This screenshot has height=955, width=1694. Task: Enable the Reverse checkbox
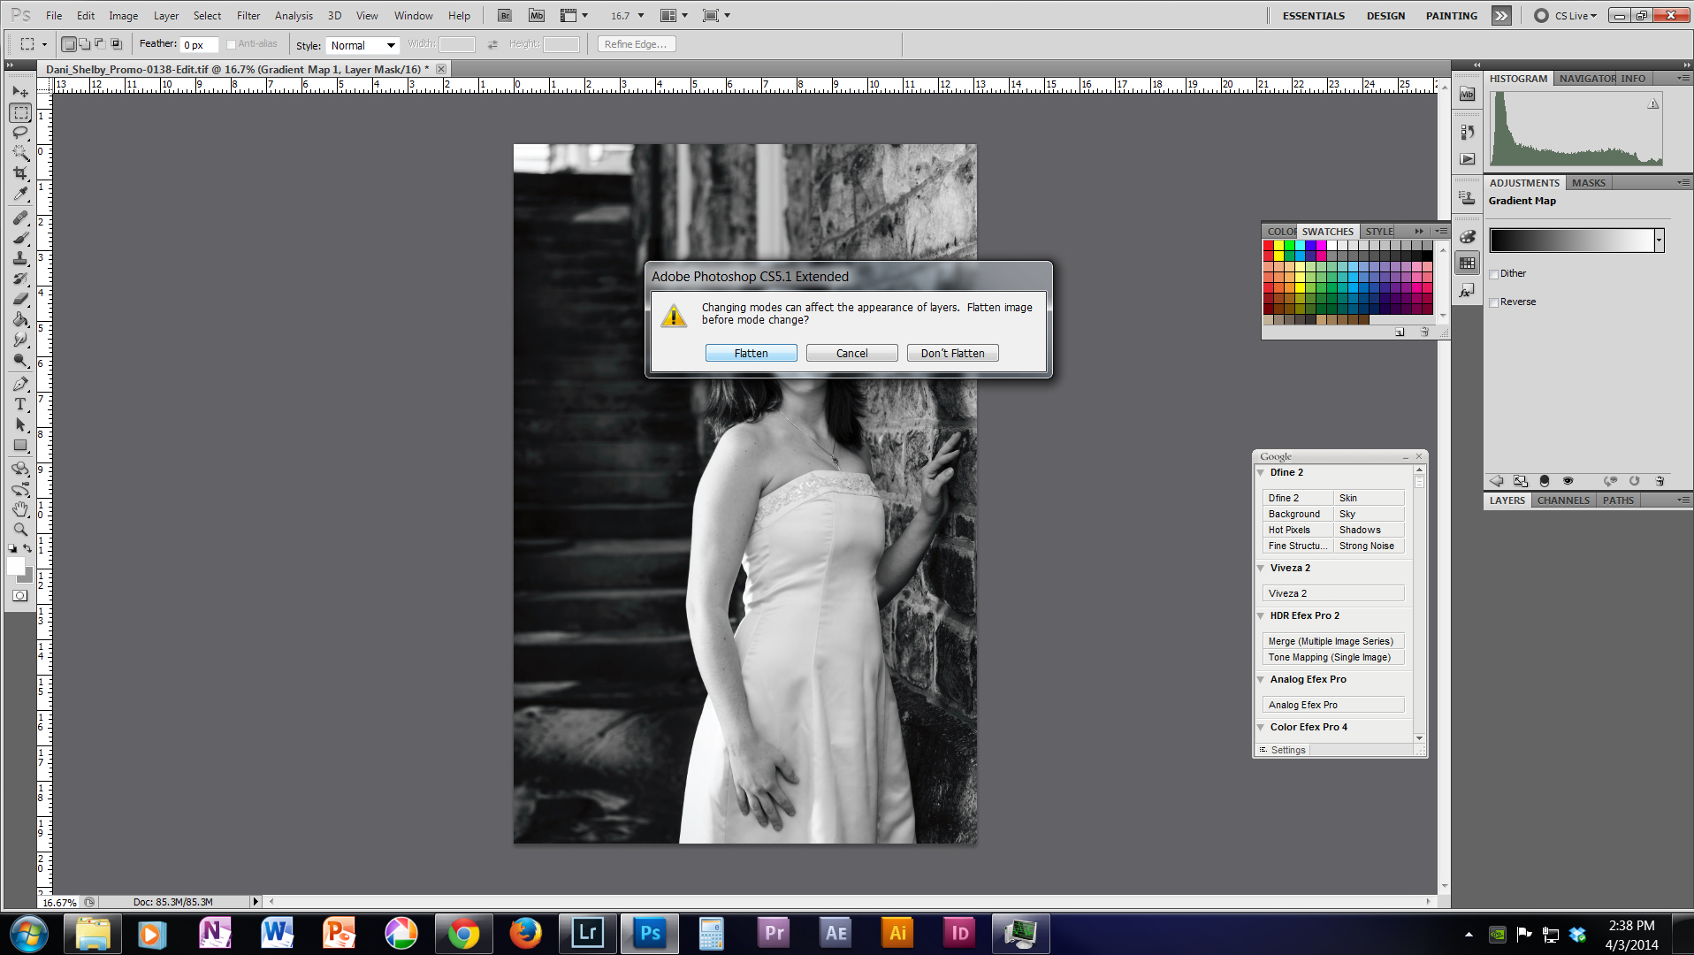point(1494,302)
